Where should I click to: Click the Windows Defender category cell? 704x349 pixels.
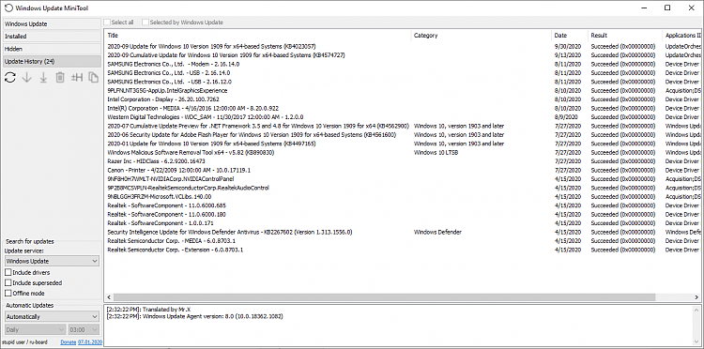point(437,232)
